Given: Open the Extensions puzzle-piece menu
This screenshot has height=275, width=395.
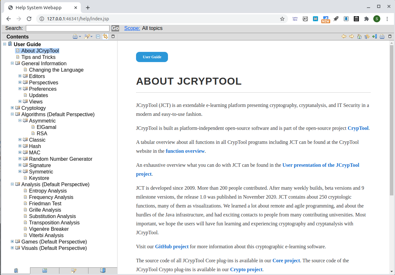Looking at the screenshot, I should point(366,19).
